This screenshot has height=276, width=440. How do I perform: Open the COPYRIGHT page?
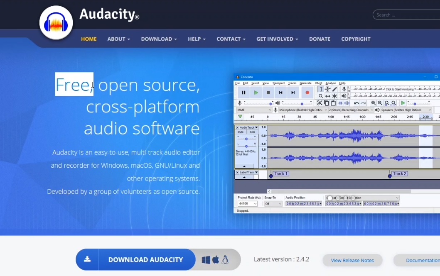[x=356, y=39]
